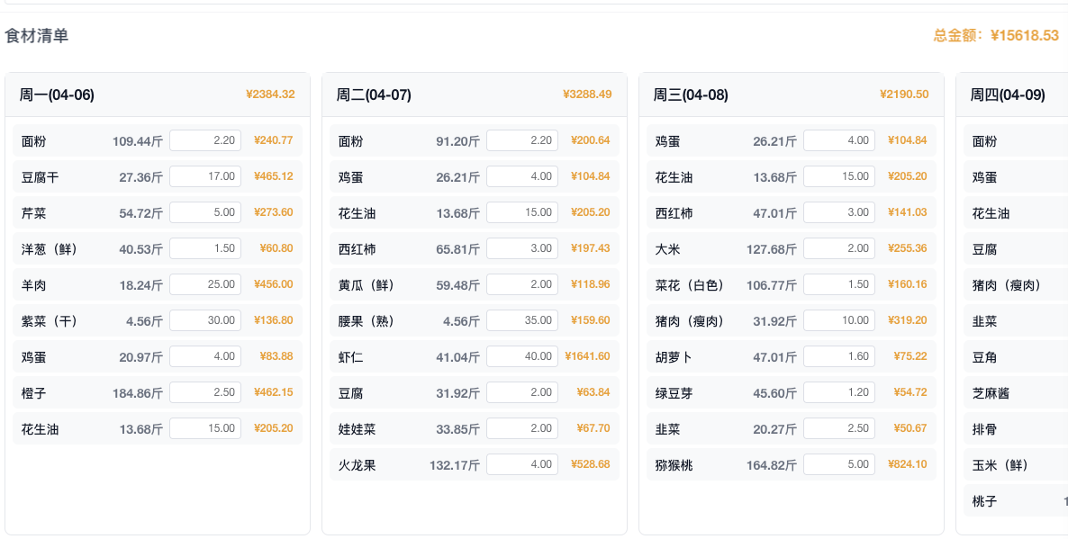Click the 食材清单 section title
Screen dimensions: 1068x539
click(37, 36)
